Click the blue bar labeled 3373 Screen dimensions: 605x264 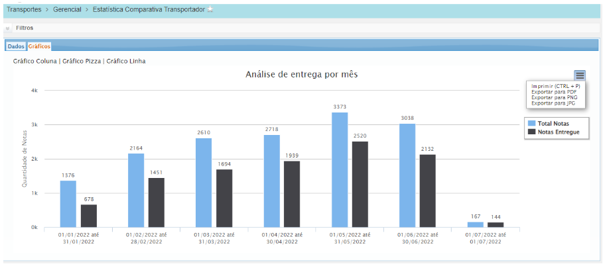click(x=340, y=170)
